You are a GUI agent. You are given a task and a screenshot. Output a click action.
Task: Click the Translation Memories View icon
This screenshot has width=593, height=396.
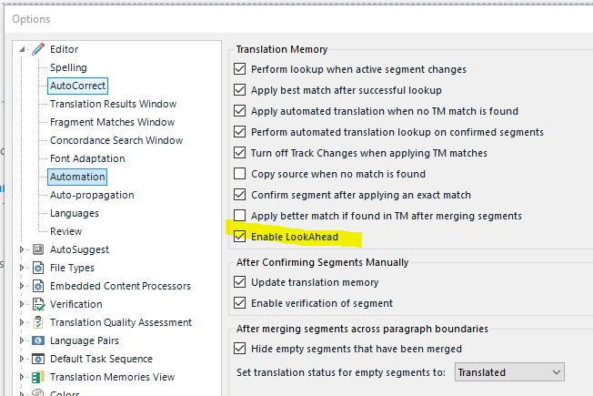point(38,377)
